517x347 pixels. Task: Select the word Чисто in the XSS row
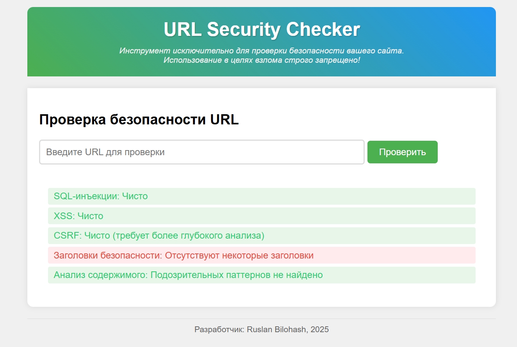[x=91, y=216]
